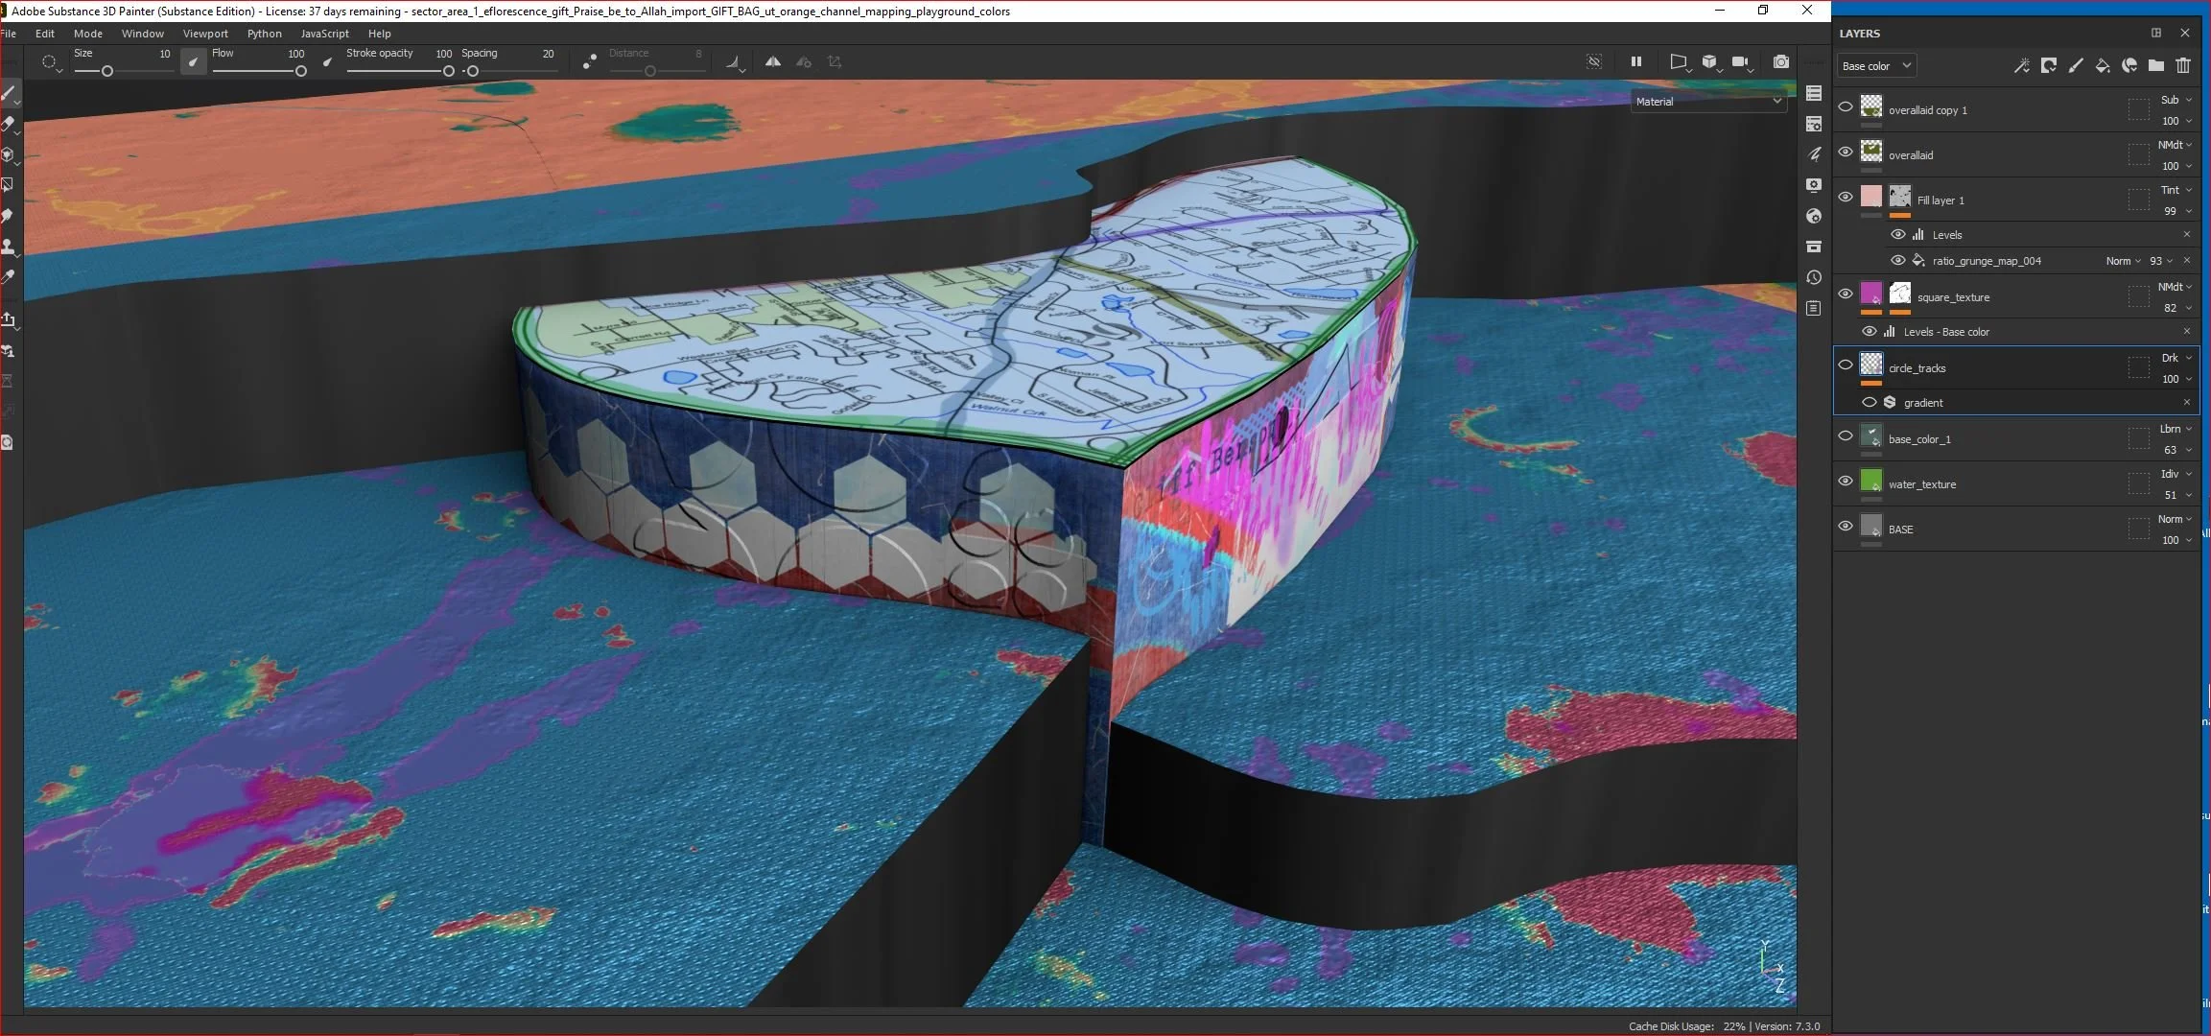Hide the gradient effect under circle_tracks
This screenshot has width=2211, height=1036.
click(x=1870, y=403)
